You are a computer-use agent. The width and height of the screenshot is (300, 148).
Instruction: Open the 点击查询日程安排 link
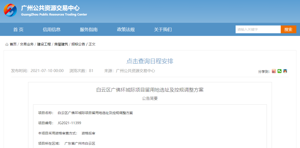(x=150, y=61)
